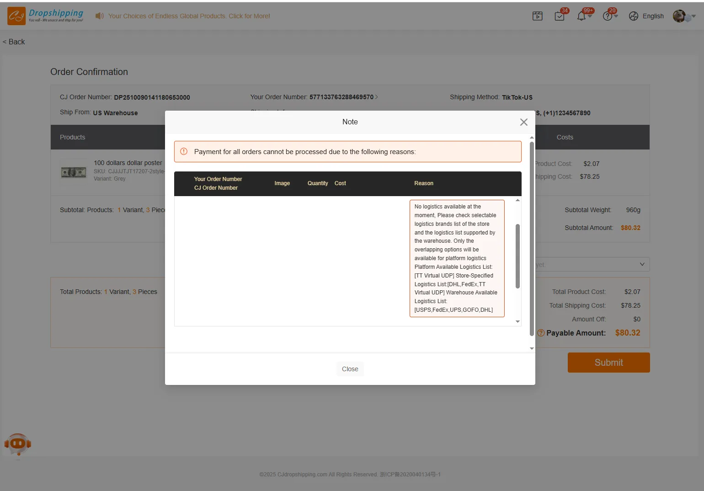Click the orange Submit button
This screenshot has width=704, height=491.
(x=608, y=363)
